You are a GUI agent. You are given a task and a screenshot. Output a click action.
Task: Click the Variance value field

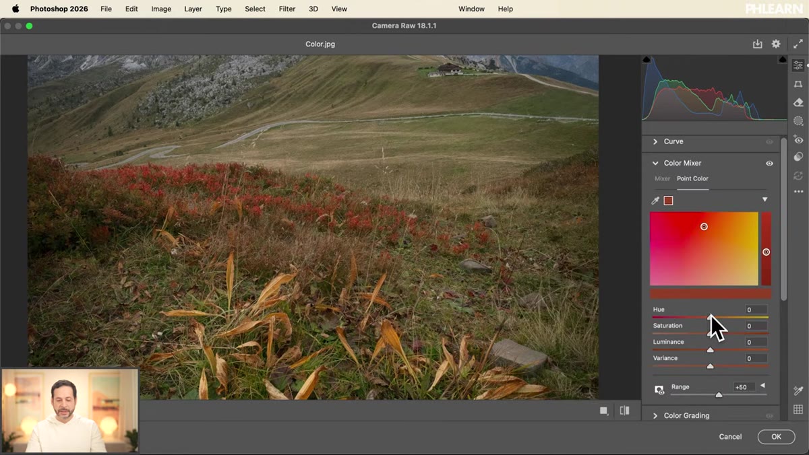[756, 358]
